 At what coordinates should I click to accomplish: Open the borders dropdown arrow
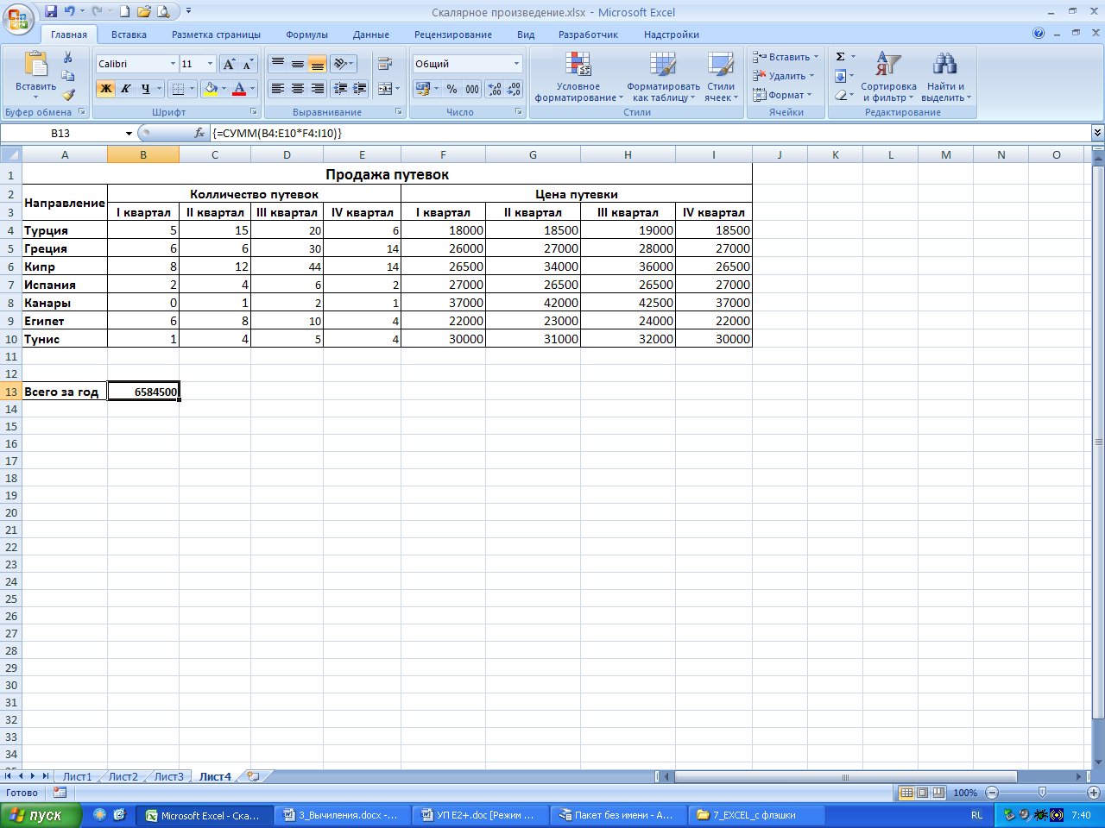[x=192, y=88]
